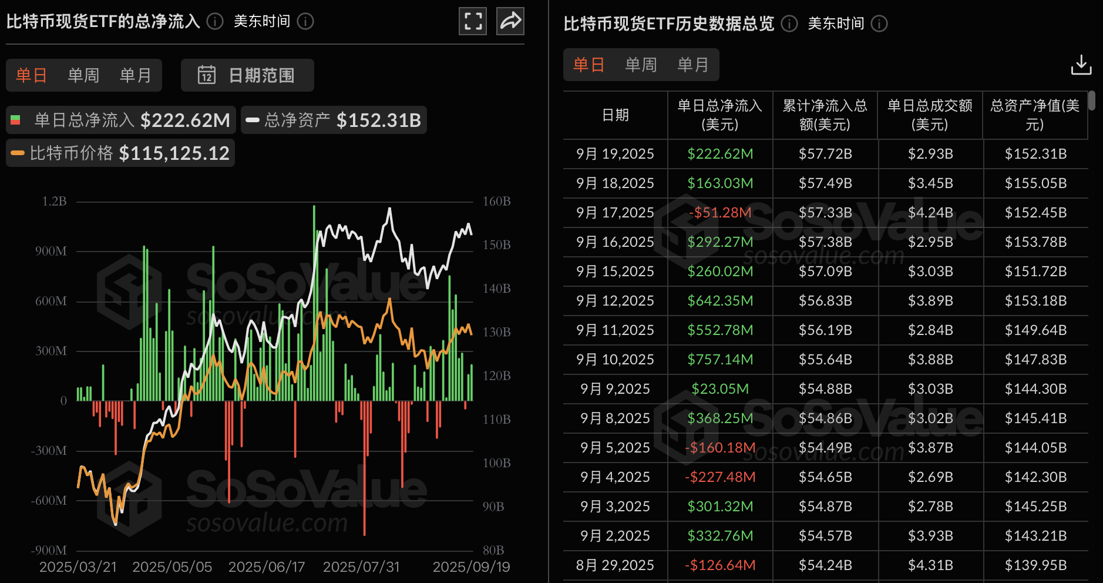Image resolution: width=1103 pixels, height=583 pixels.
Task: Select the 单日 tab on the chart panel
Action: (x=31, y=75)
